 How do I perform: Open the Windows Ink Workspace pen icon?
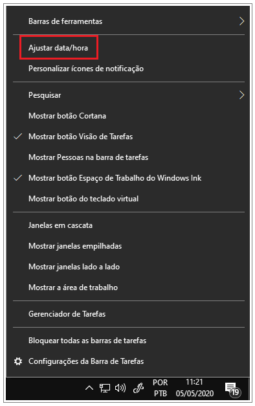pyautogui.click(x=139, y=388)
